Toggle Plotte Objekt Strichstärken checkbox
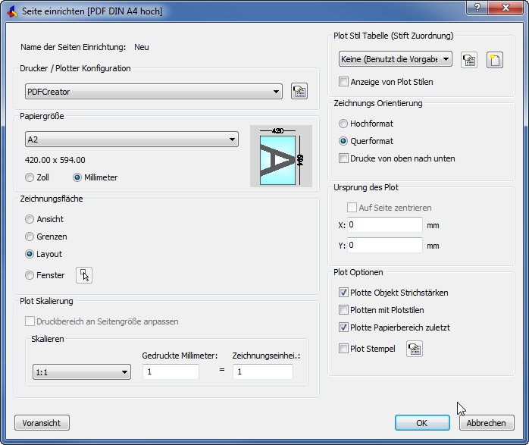529x445 pixels. tap(344, 293)
